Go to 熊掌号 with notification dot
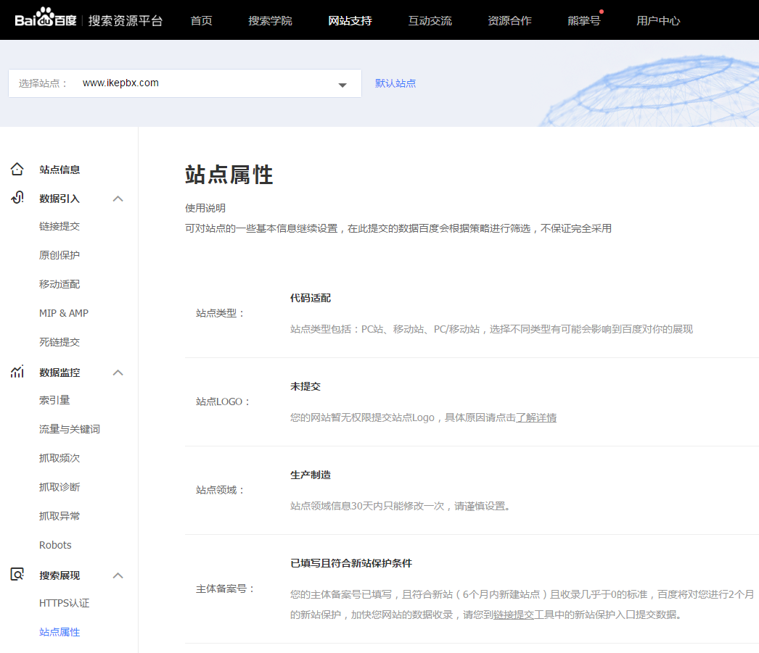The height and width of the screenshot is (653, 759). point(584,21)
